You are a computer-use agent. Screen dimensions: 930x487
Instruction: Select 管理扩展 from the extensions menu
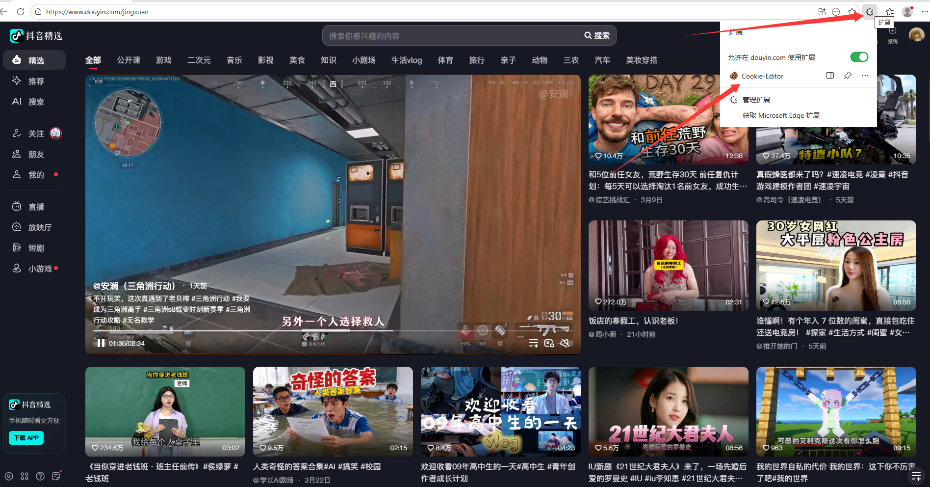pos(757,99)
